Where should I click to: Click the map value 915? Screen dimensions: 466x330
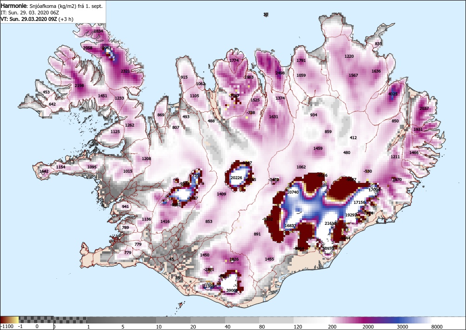pos(184,77)
